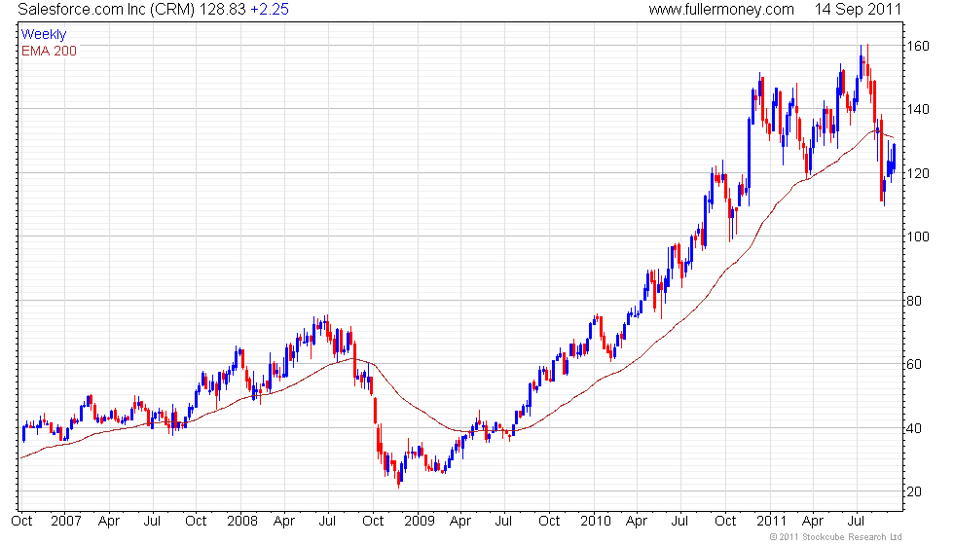The image size is (954, 545).
Task: Click the 140 price axis label
Action: 917,109
